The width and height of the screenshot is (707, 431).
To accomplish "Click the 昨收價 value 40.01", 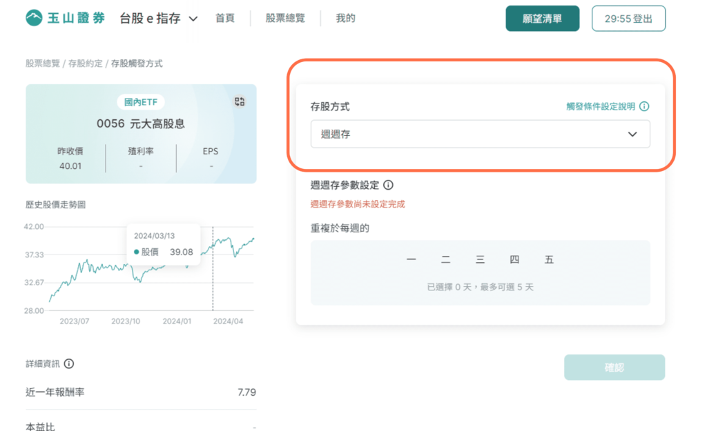I will coord(70,166).
